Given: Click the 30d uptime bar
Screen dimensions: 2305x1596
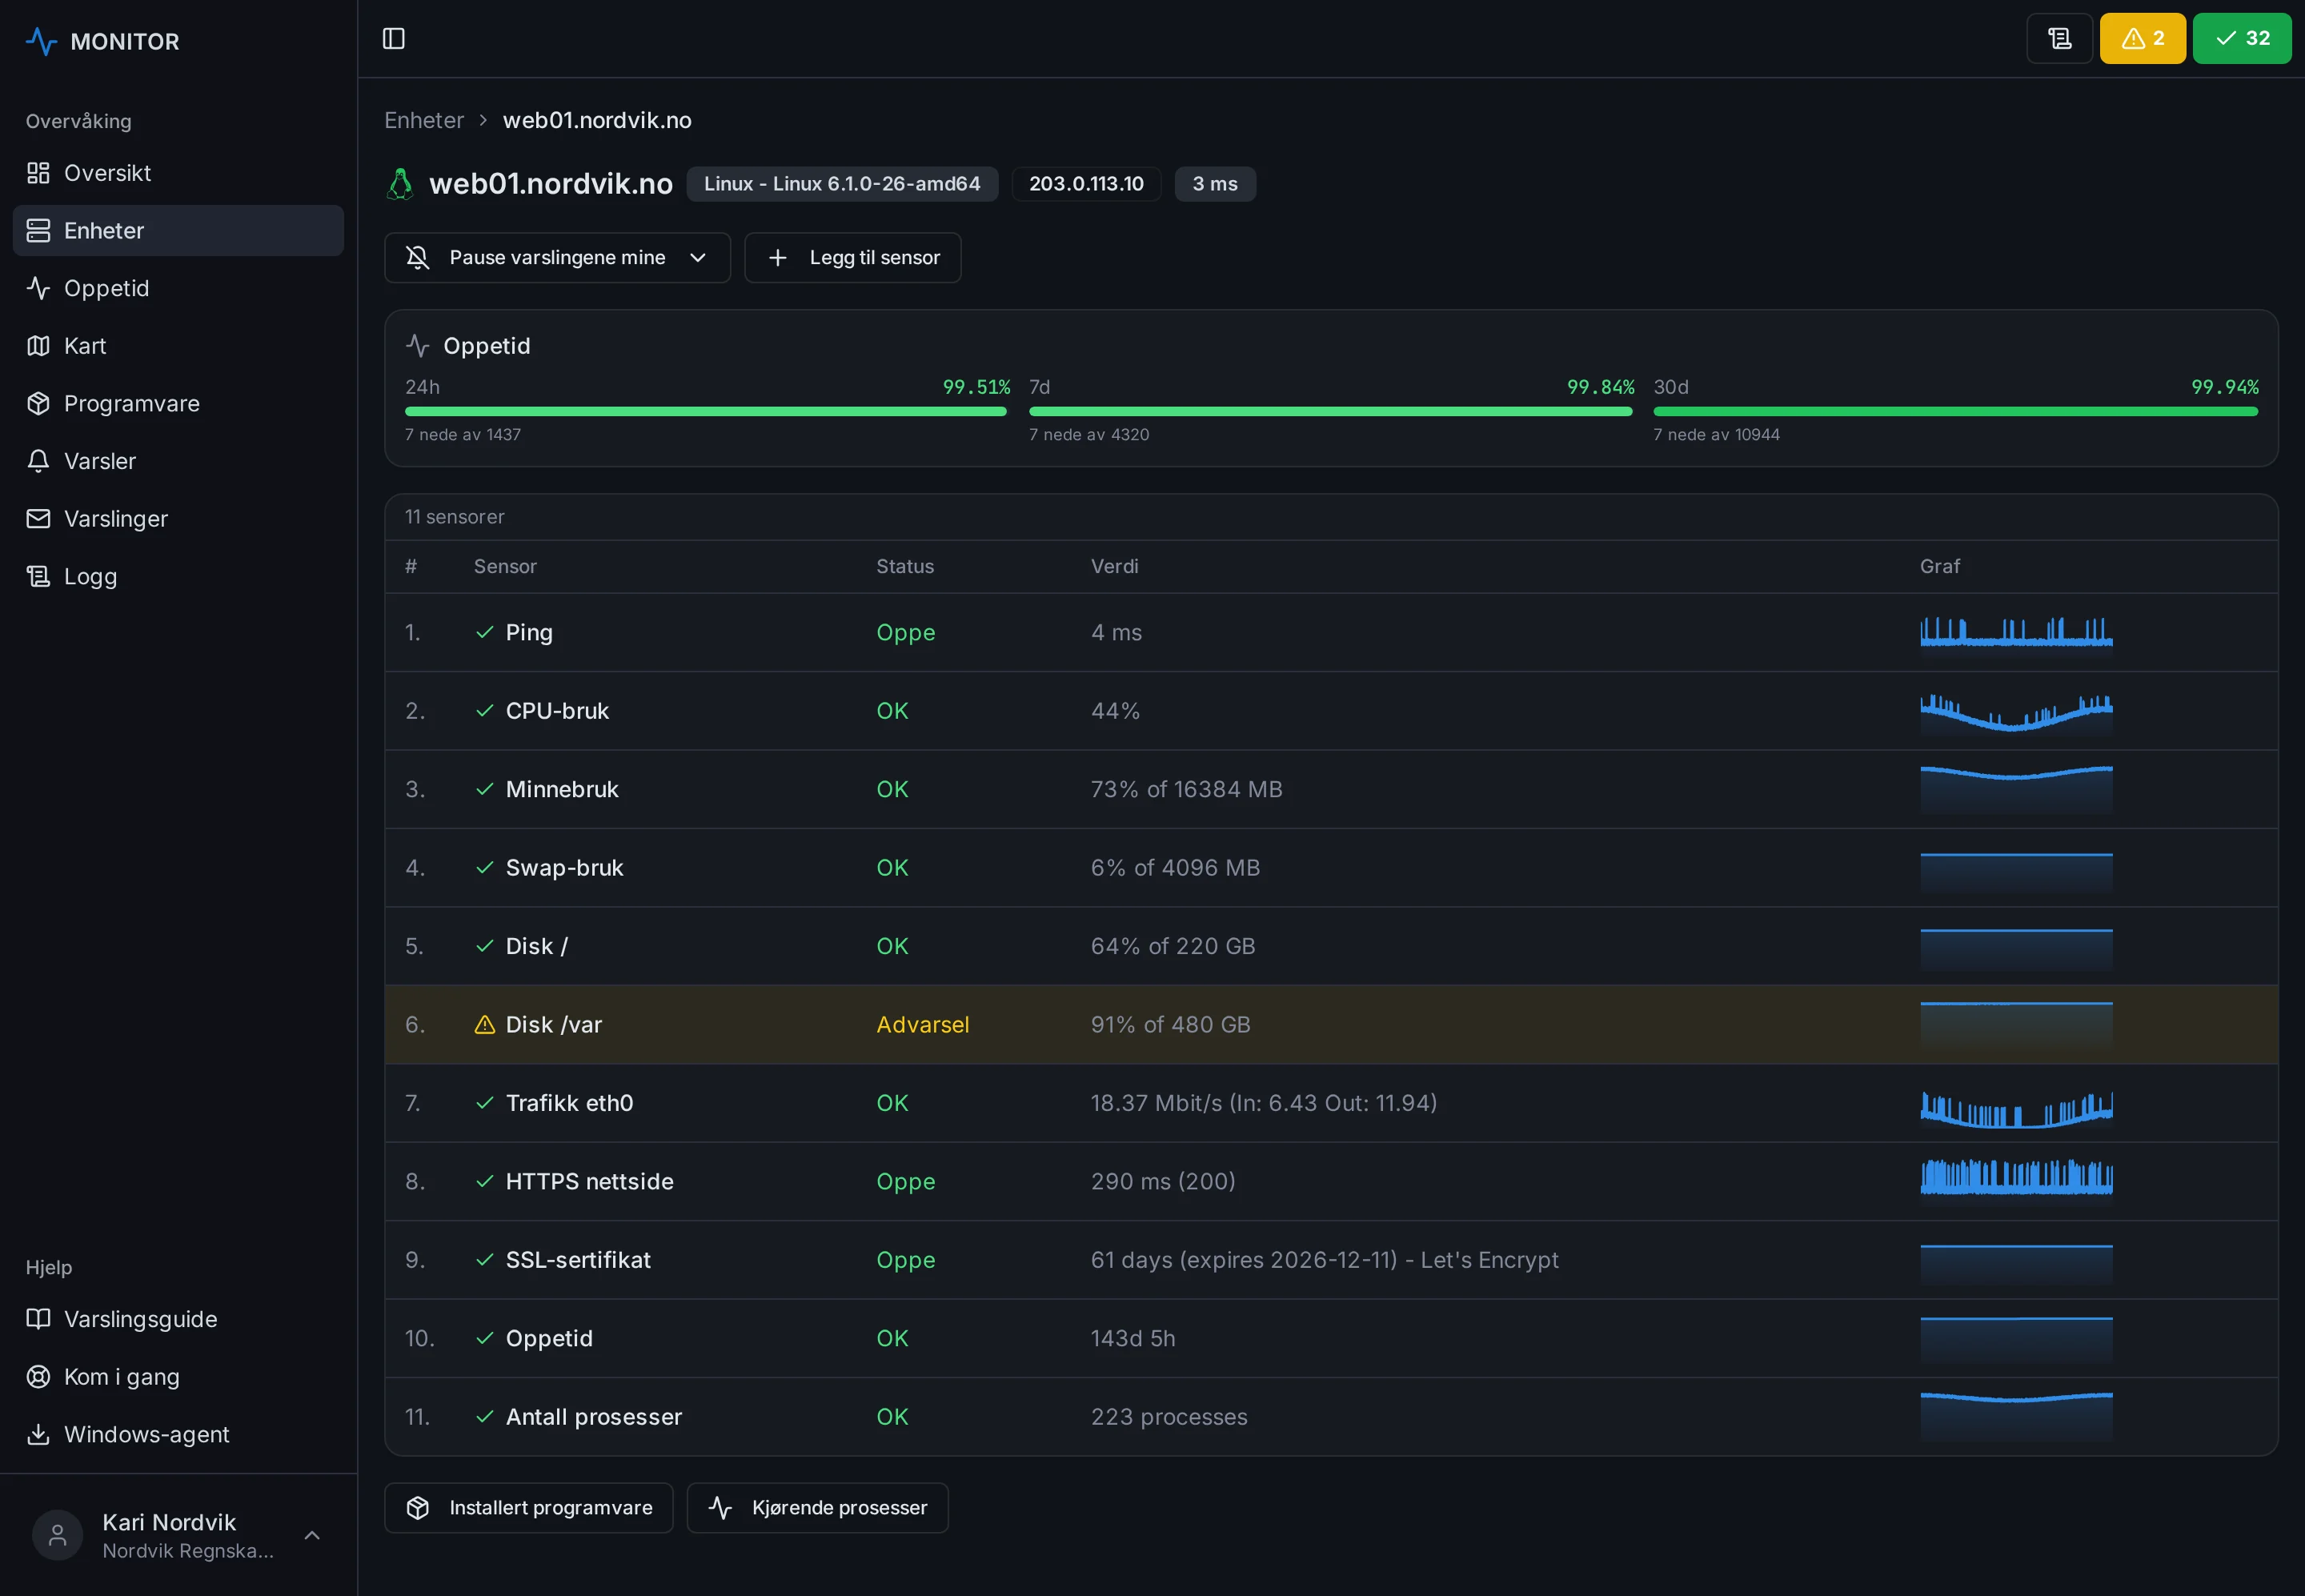Looking at the screenshot, I should (1955, 411).
